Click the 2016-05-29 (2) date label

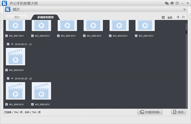[23, 79]
